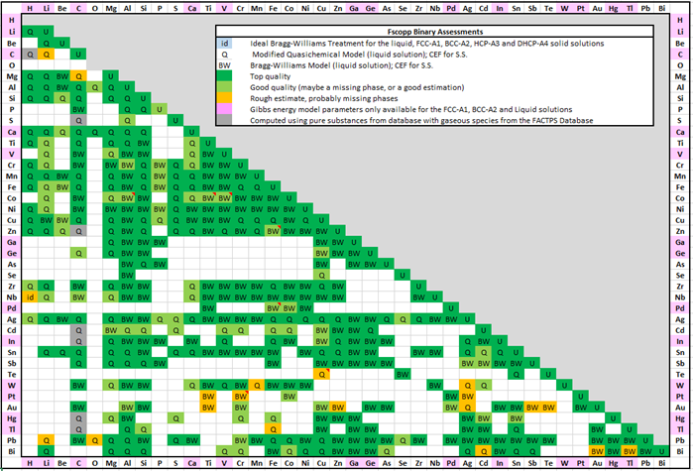This screenshot has width=693, height=471.
Task: Click the 'id' key in the legend
Action: click(224, 45)
